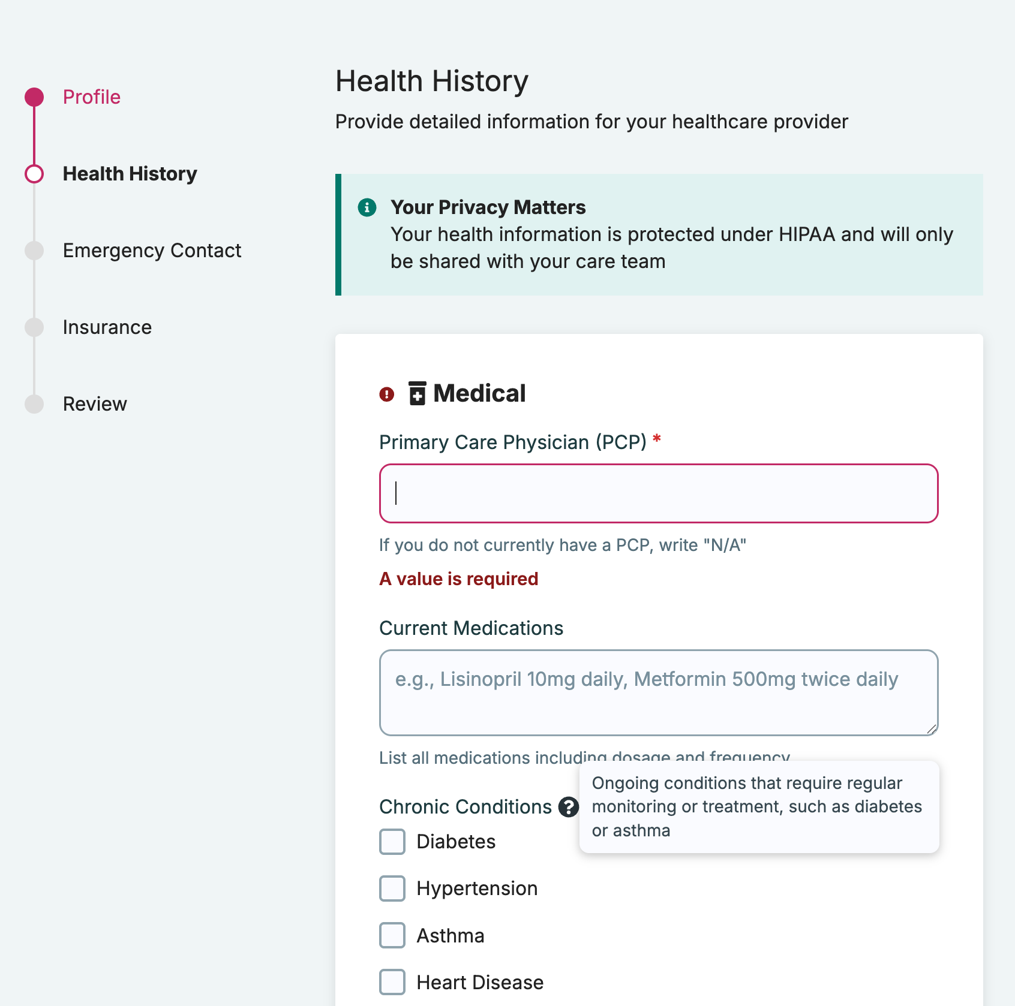
Task: Click the Chronic Conditions help question-mark icon
Action: 568,807
